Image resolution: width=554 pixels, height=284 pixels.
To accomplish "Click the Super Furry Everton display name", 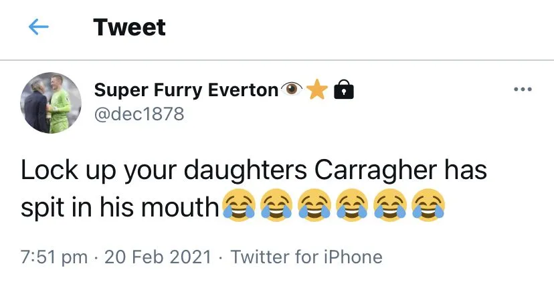I will tap(186, 90).
